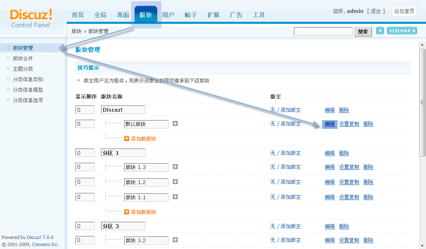Open the SITEMAP button
426x249 pixels.
click(x=402, y=31)
